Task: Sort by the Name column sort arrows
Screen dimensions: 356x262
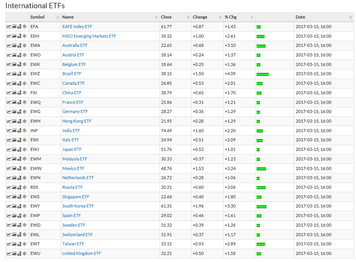Action: coord(156,17)
